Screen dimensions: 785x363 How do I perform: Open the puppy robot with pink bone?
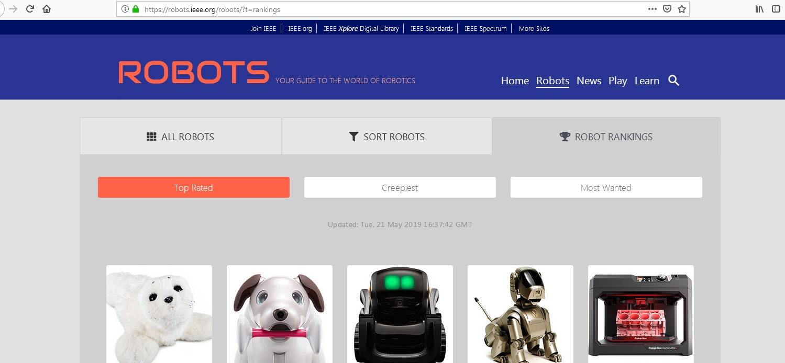(x=280, y=314)
